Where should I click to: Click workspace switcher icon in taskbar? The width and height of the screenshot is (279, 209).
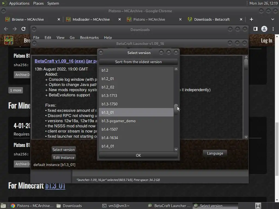coord(258,206)
